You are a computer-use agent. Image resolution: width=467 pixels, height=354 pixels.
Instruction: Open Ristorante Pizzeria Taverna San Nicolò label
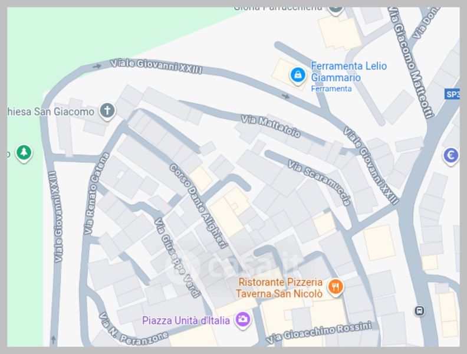[279, 288]
